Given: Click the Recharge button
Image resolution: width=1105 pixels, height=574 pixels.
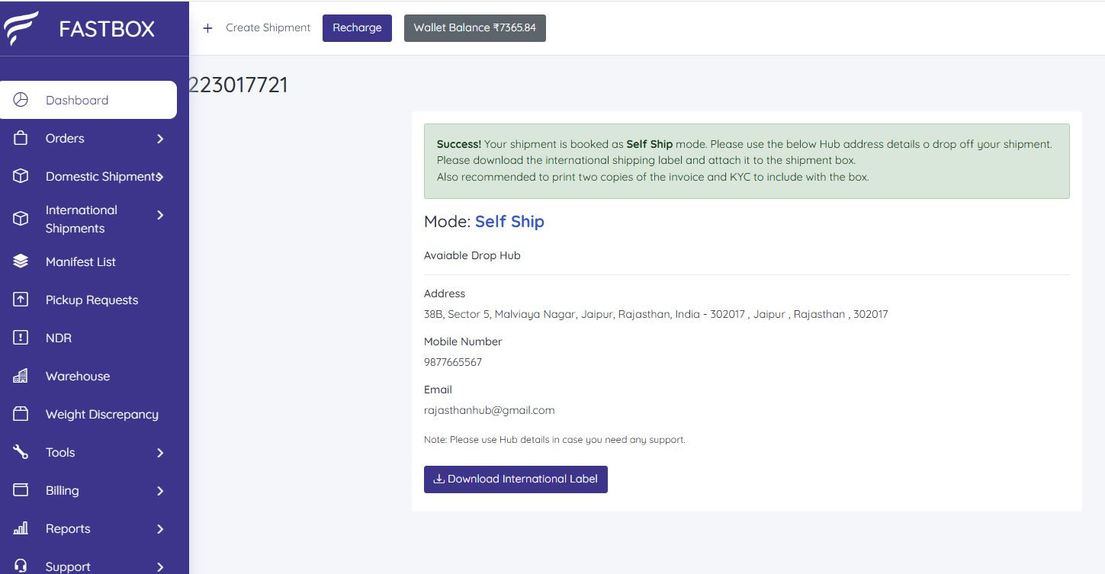Looking at the screenshot, I should (357, 28).
